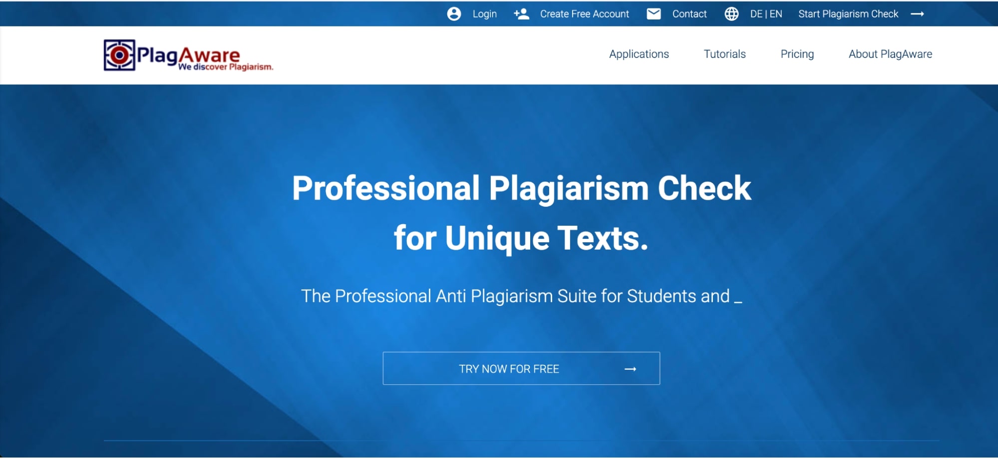The image size is (998, 458).
Task: Switch site language to EN
Action: point(776,14)
